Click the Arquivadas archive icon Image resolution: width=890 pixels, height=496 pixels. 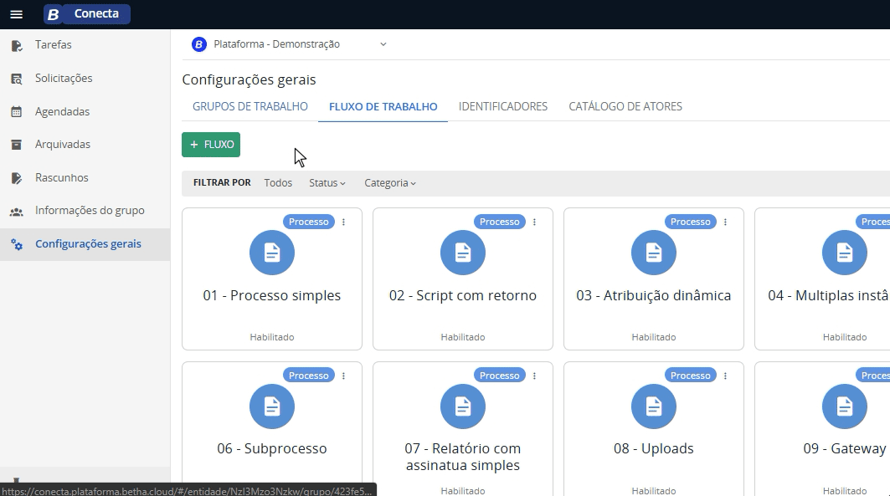tap(17, 145)
